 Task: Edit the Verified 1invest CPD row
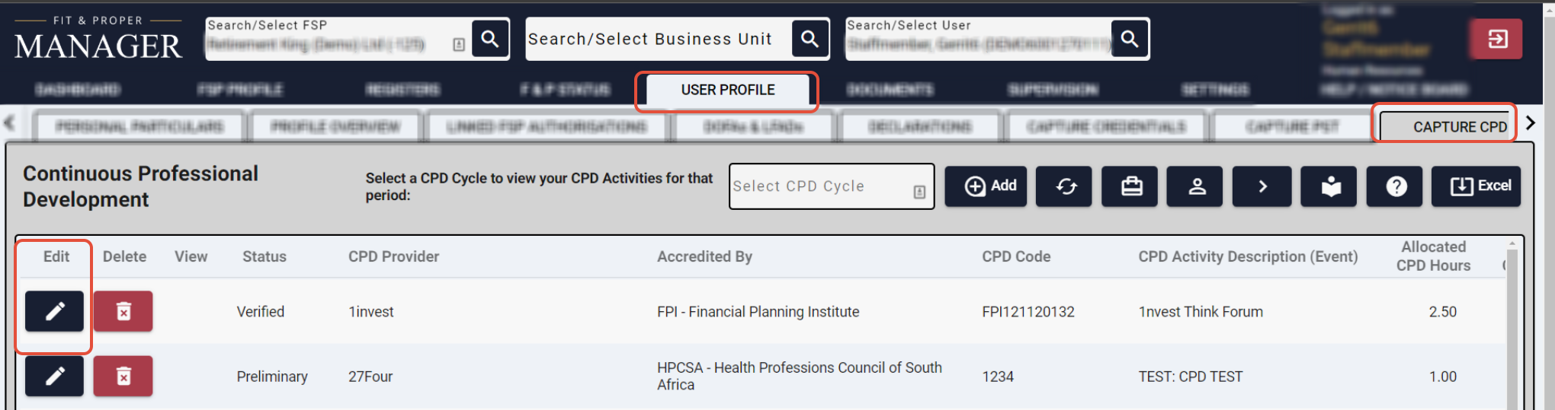54,311
